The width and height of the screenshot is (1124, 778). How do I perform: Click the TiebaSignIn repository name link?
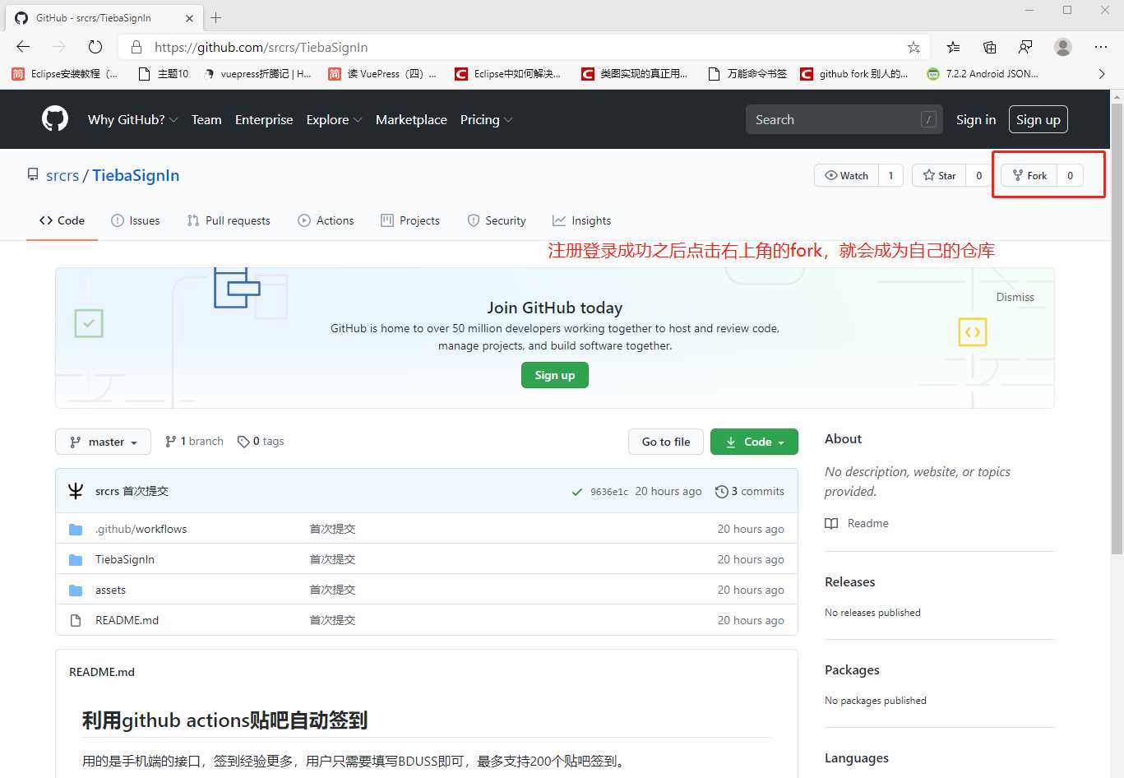[136, 175]
